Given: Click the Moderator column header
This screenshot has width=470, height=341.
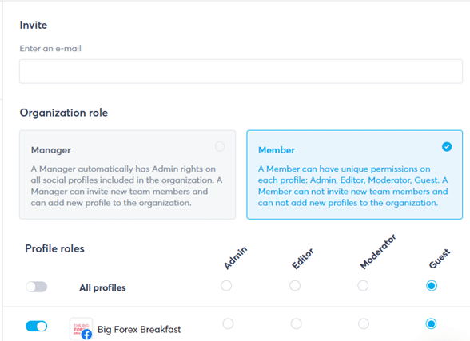Looking at the screenshot, I should tap(378, 252).
